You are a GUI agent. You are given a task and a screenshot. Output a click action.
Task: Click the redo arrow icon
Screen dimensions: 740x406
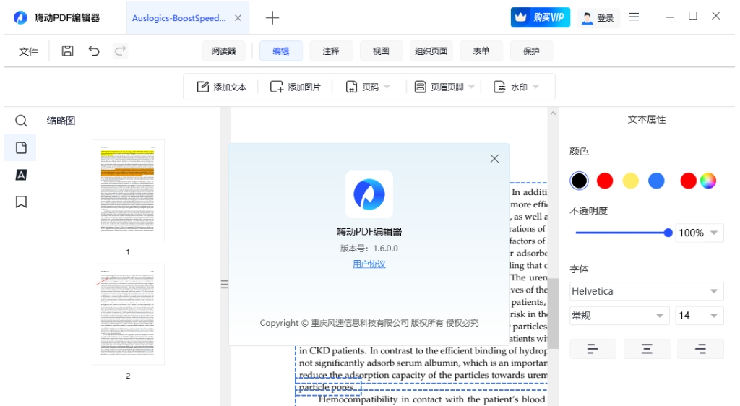[121, 51]
